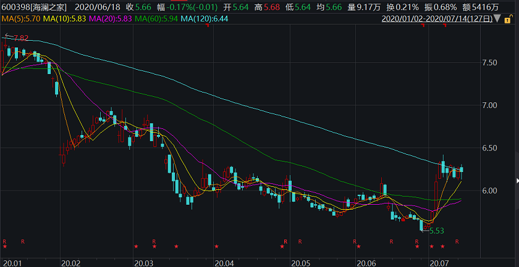Expand the side panel with right-edge arrow

click(x=517, y=181)
